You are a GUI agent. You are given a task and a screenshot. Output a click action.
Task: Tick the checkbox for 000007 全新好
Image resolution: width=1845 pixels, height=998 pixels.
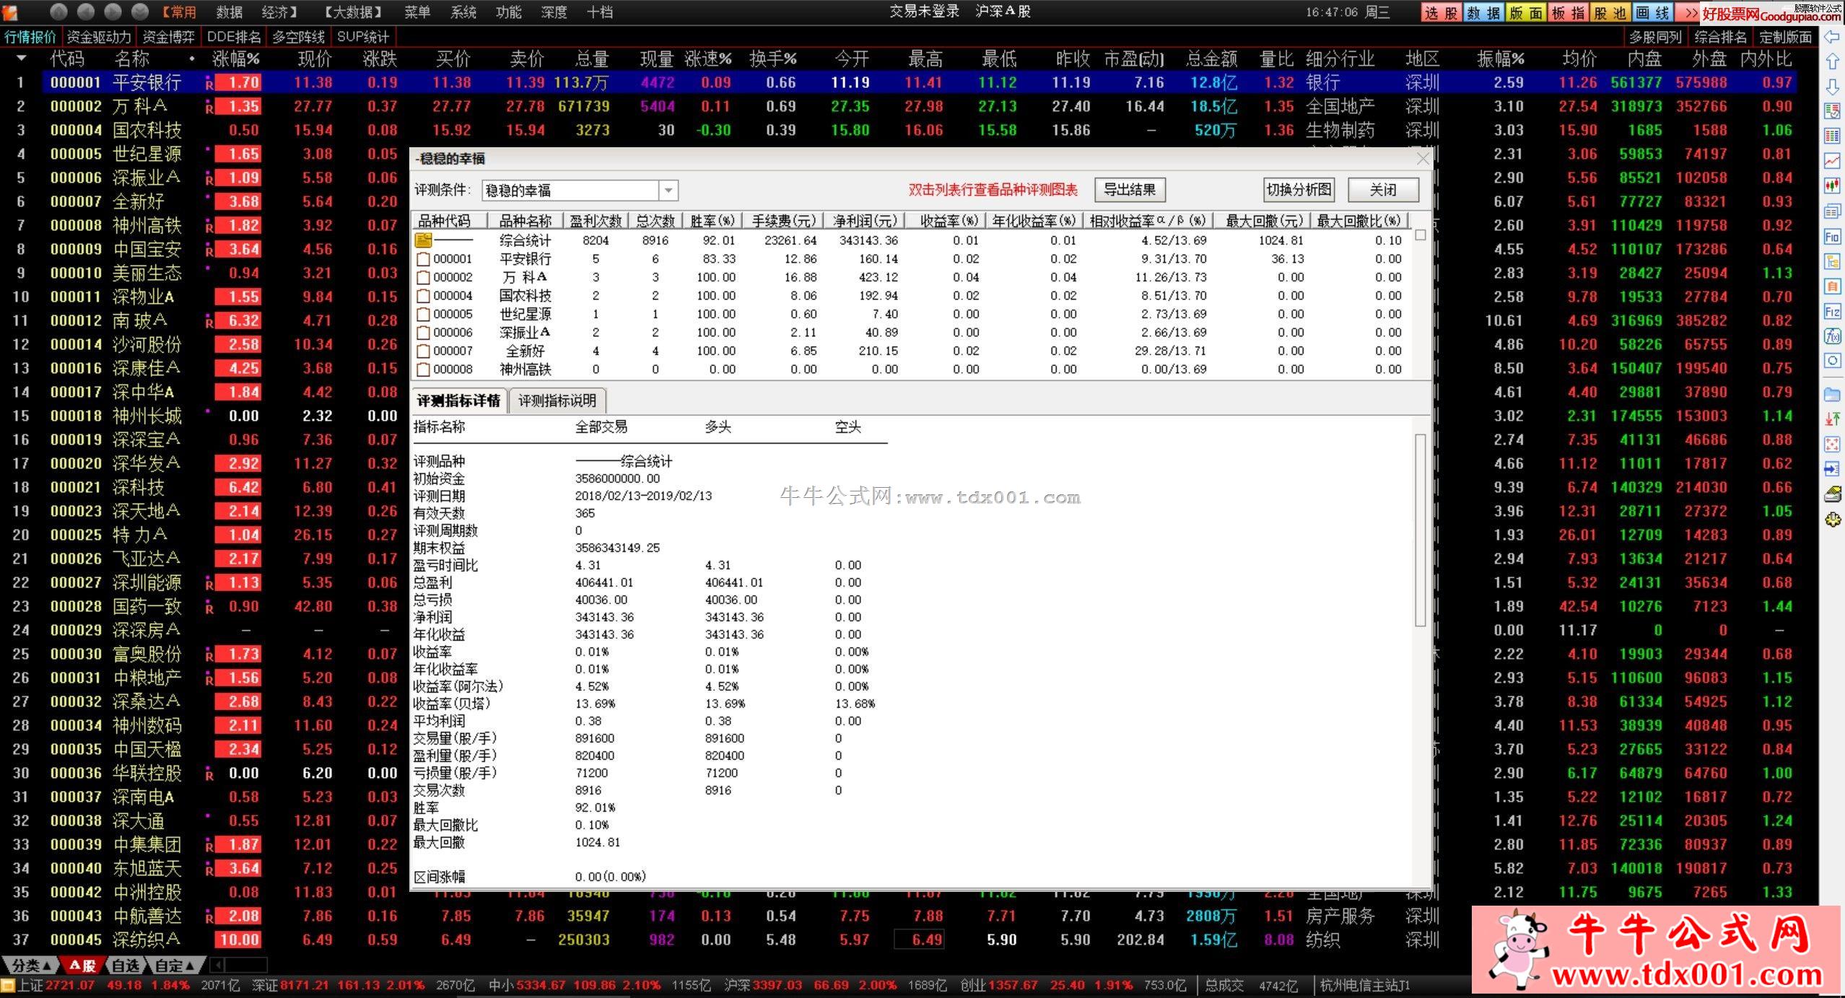coord(423,351)
